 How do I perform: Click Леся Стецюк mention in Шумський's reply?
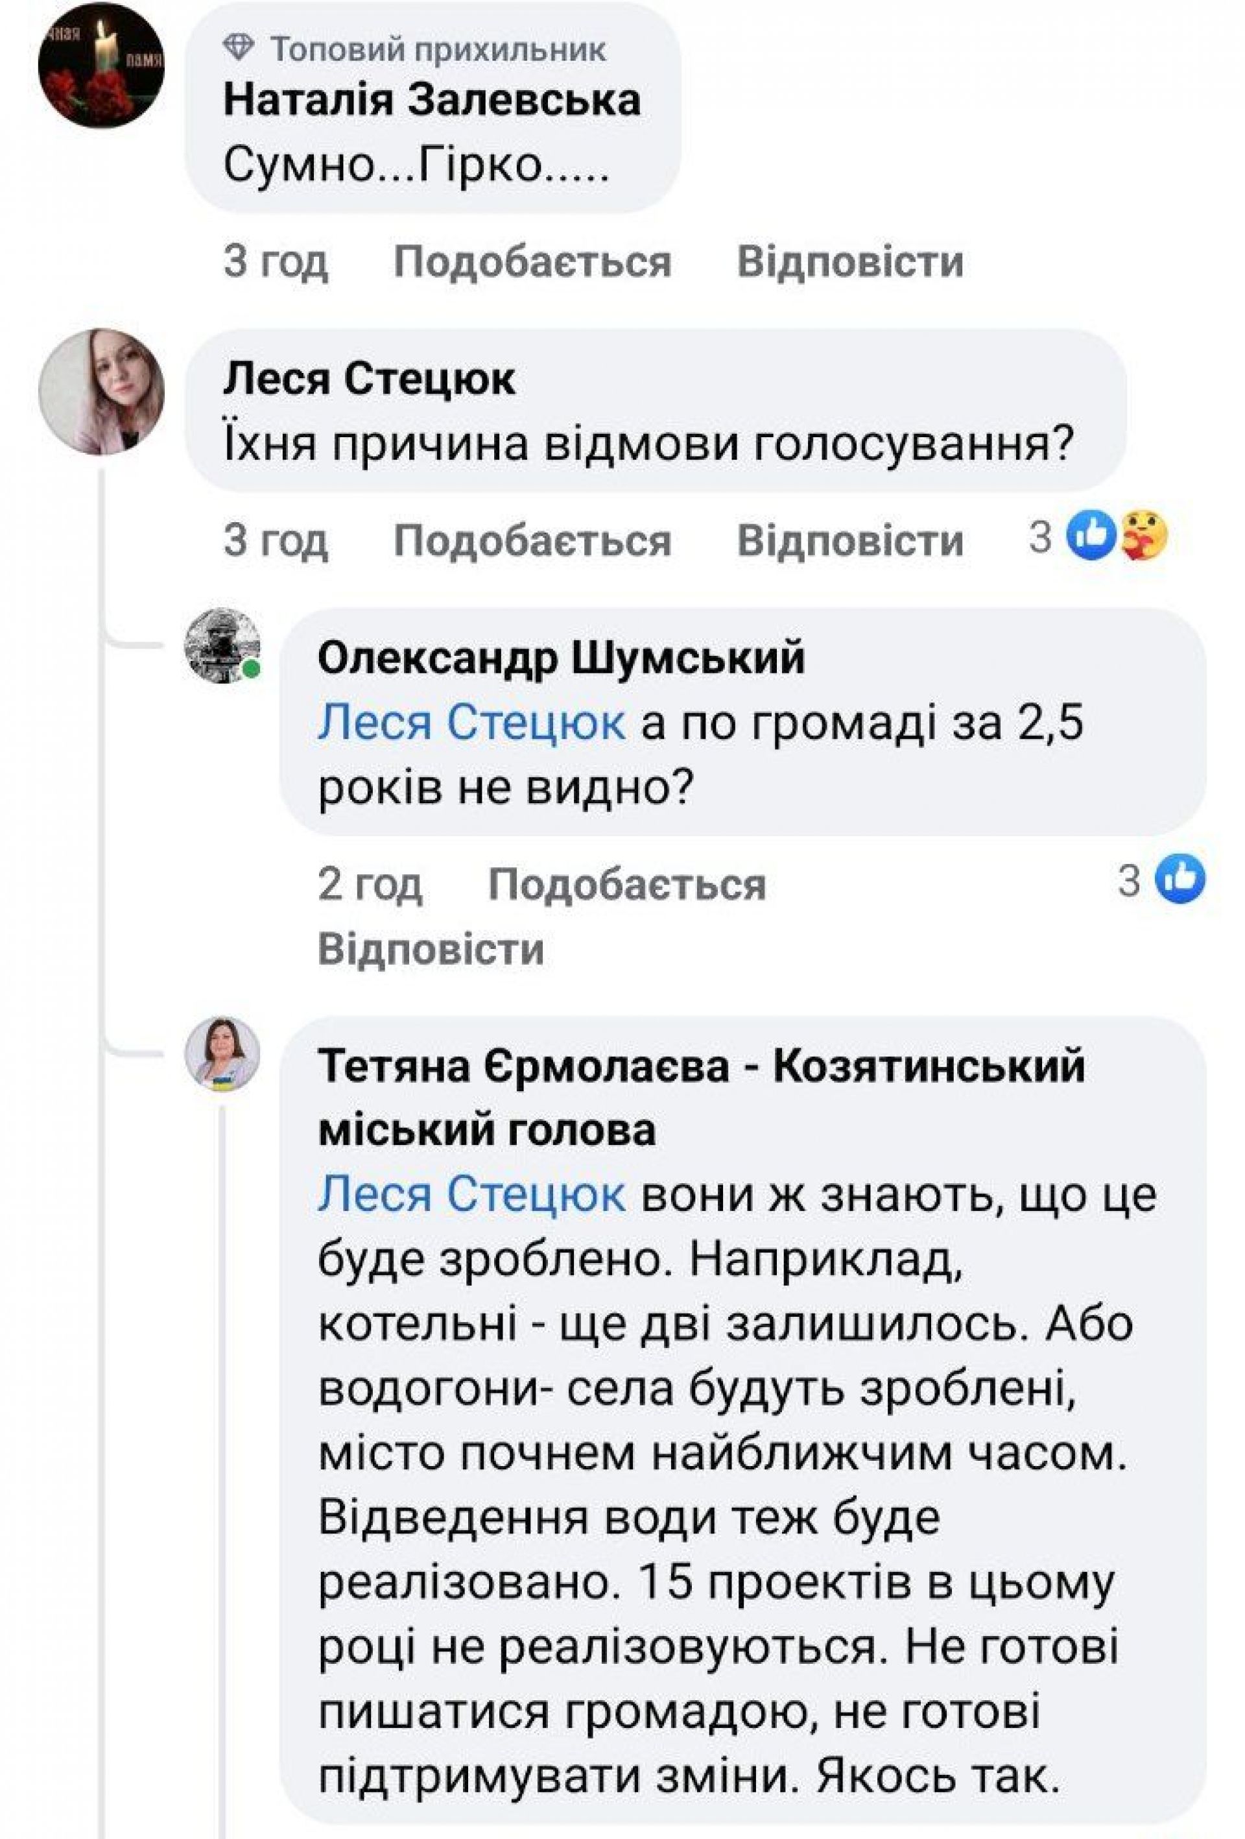pos(471,723)
